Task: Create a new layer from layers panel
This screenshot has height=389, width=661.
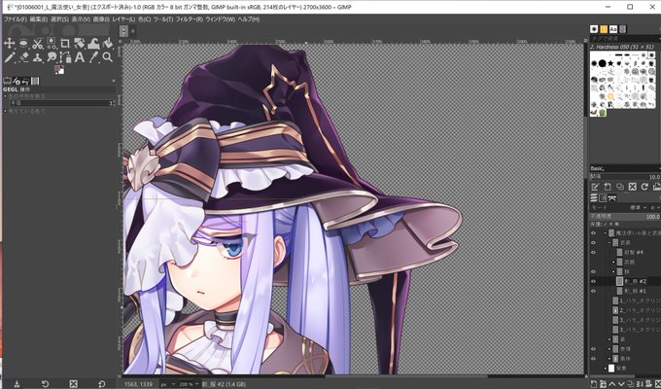Action: coord(594,384)
